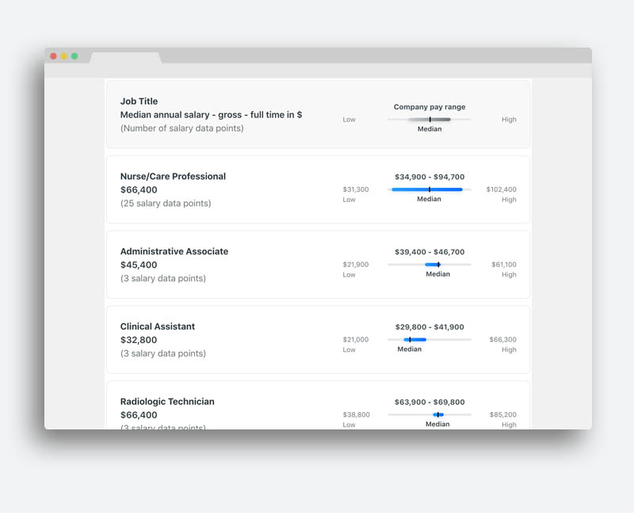Click the $21,900 low value
This screenshot has height=515, width=634.
tap(356, 265)
